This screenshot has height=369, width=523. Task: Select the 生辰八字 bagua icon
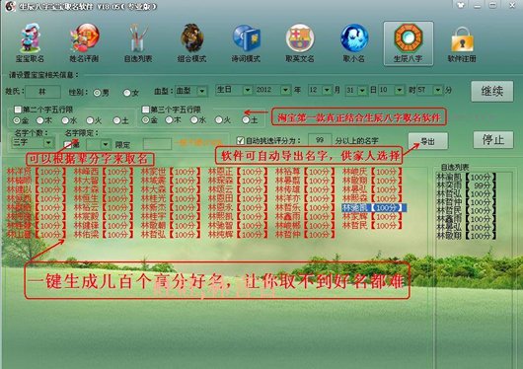click(x=409, y=43)
